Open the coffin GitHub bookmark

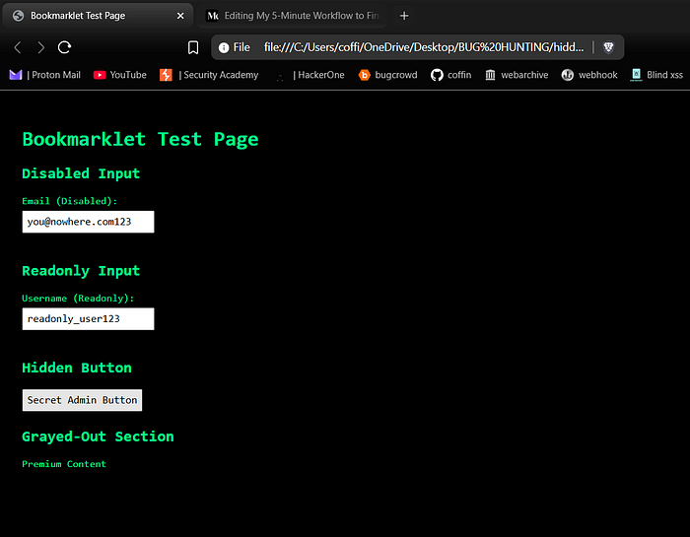[x=450, y=75]
